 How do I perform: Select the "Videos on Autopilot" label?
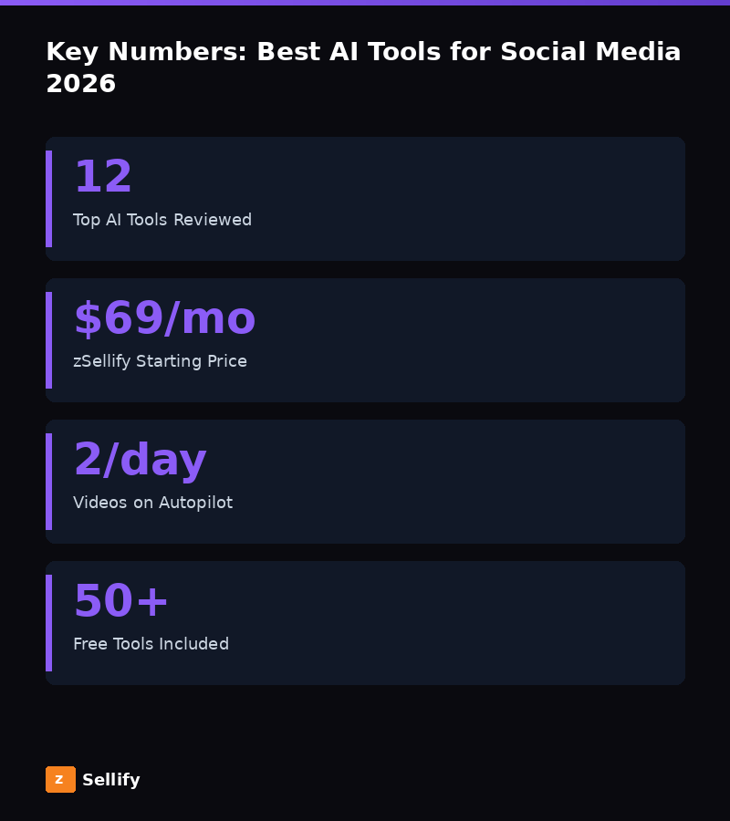pyautogui.click(x=152, y=503)
